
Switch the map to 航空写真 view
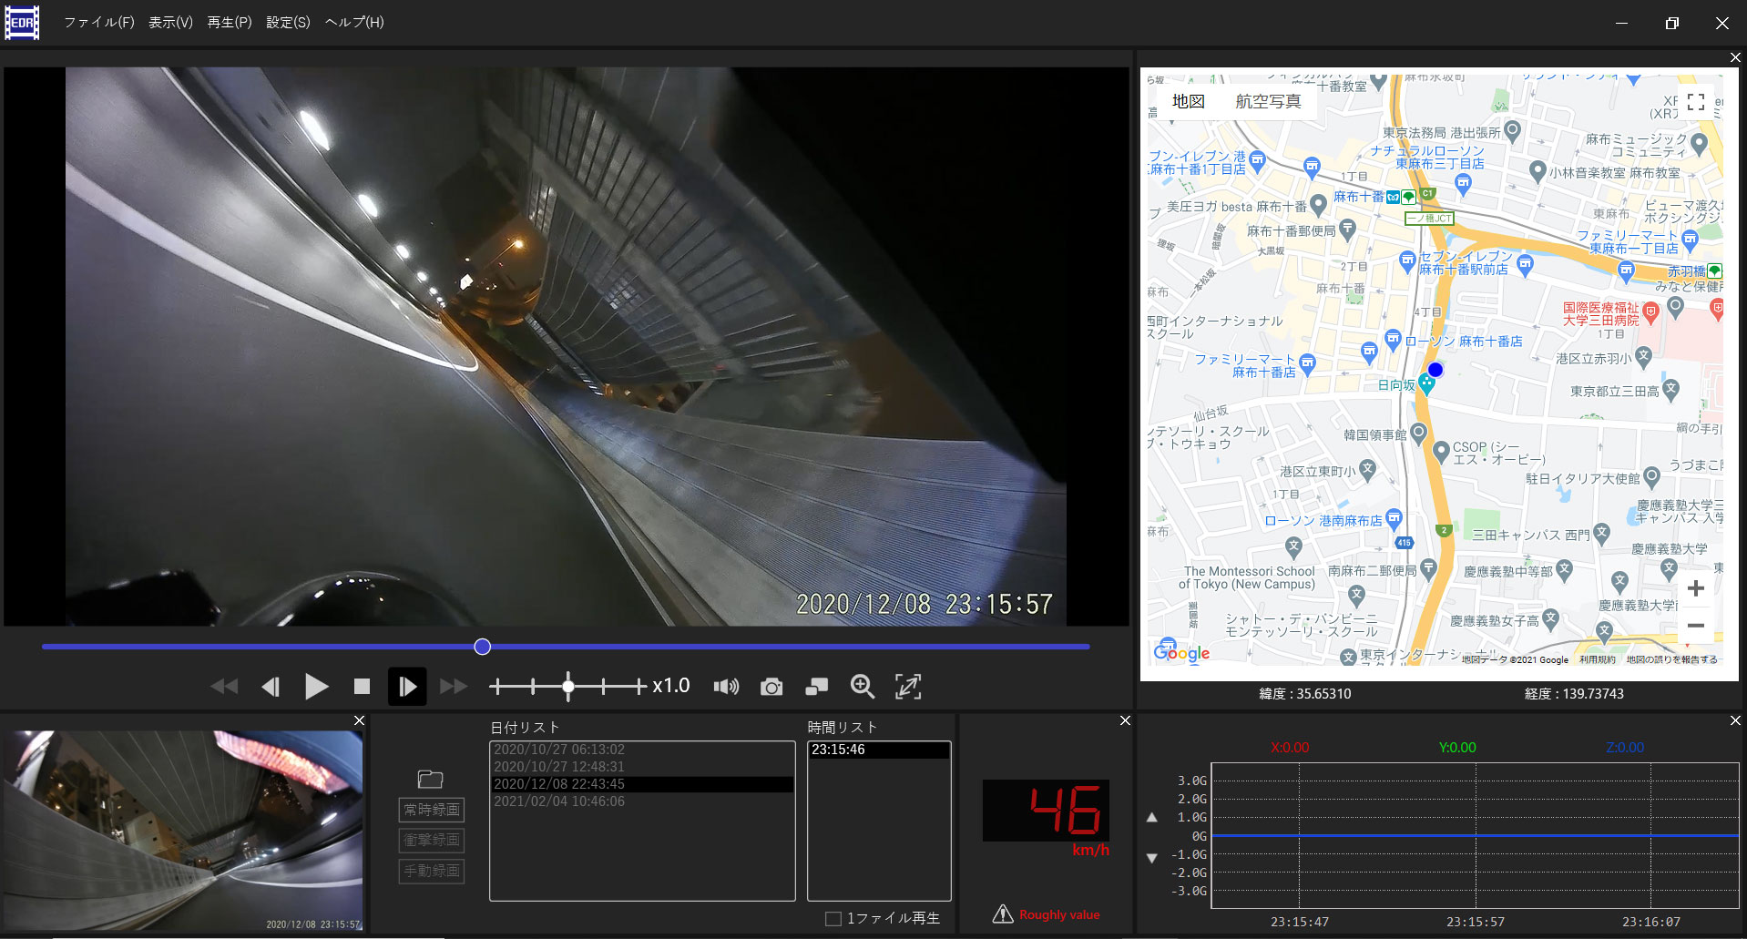1268,101
